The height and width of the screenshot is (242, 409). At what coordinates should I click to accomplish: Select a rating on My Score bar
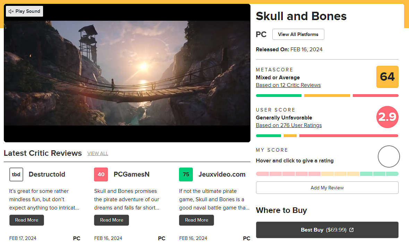(327, 174)
